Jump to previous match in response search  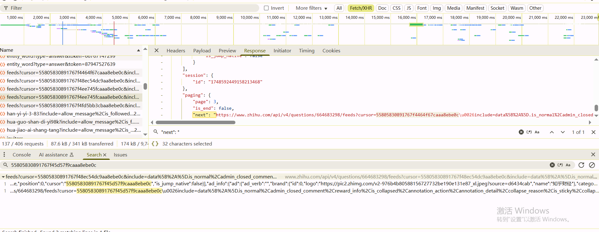coord(552,132)
